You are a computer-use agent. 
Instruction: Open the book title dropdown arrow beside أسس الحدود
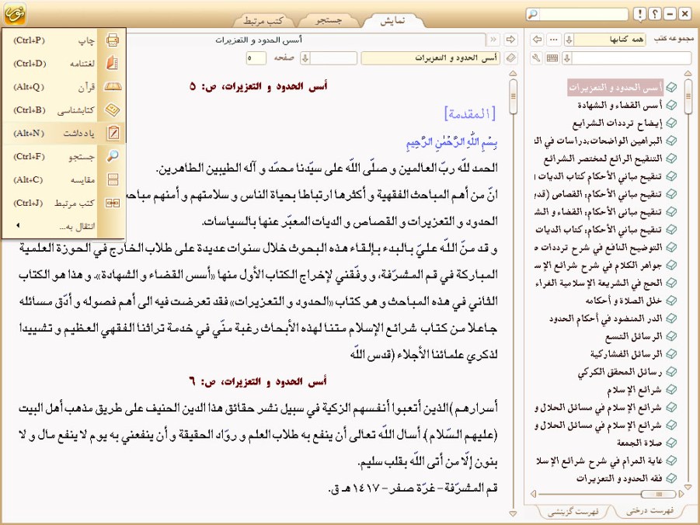(305, 58)
